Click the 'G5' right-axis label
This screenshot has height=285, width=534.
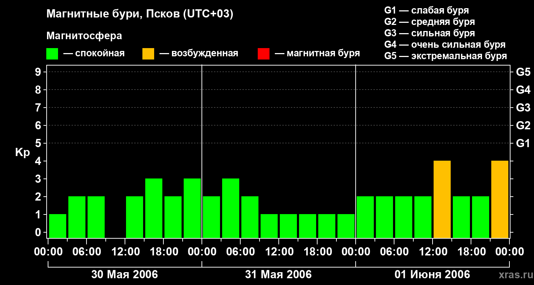pyautogui.click(x=523, y=72)
